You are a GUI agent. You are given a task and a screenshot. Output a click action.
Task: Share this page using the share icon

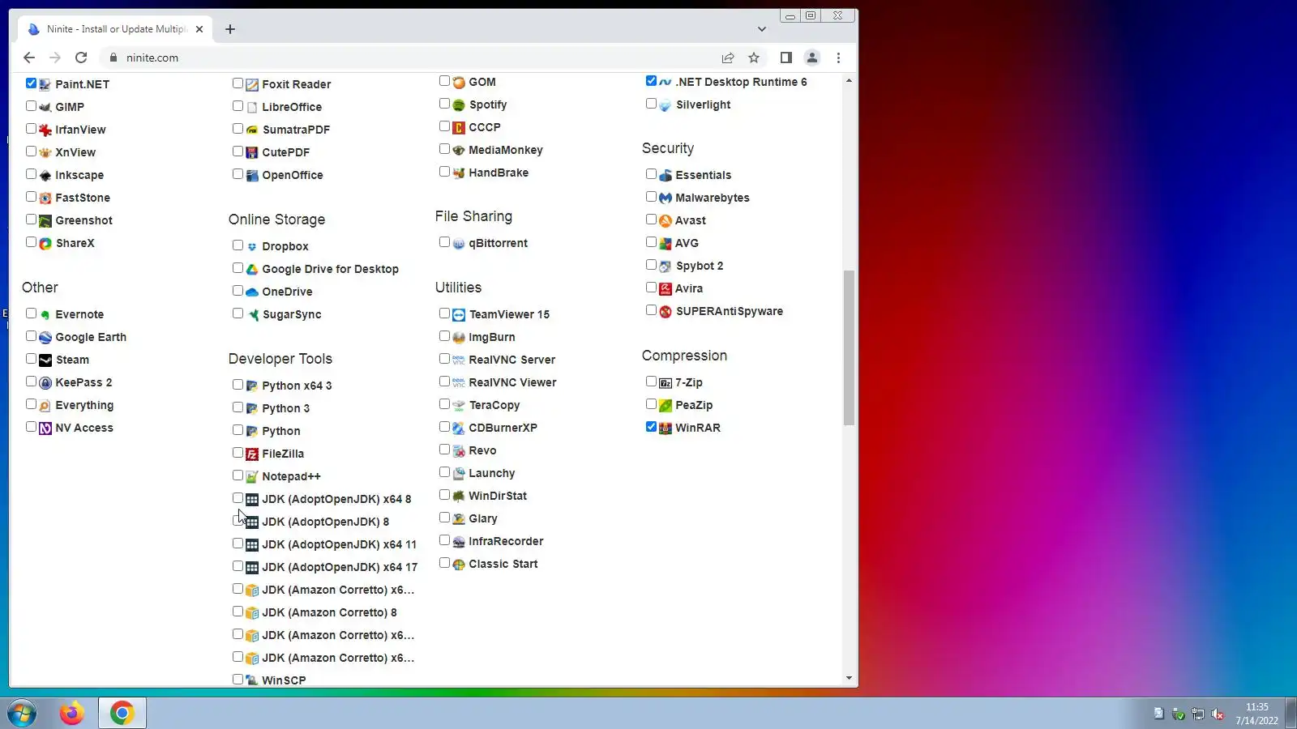728,58
